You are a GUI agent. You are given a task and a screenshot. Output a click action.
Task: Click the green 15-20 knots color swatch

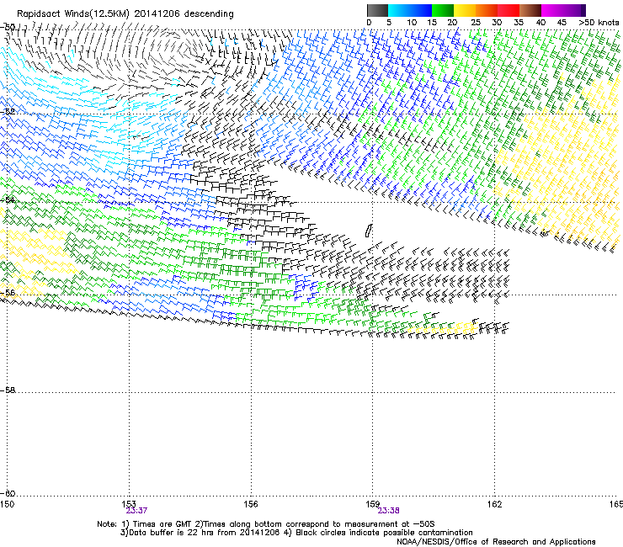tap(443, 10)
